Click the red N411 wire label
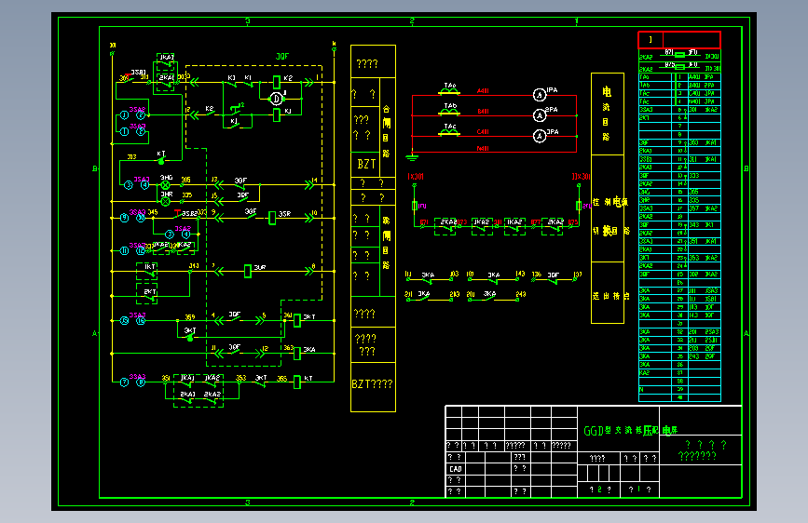The height and width of the screenshot is (523, 808). pyautogui.click(x=483, y=149)
